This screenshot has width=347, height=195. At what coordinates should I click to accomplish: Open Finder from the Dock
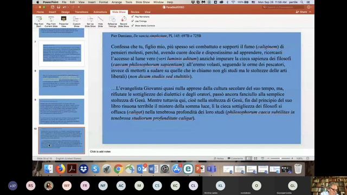[49, 169]
